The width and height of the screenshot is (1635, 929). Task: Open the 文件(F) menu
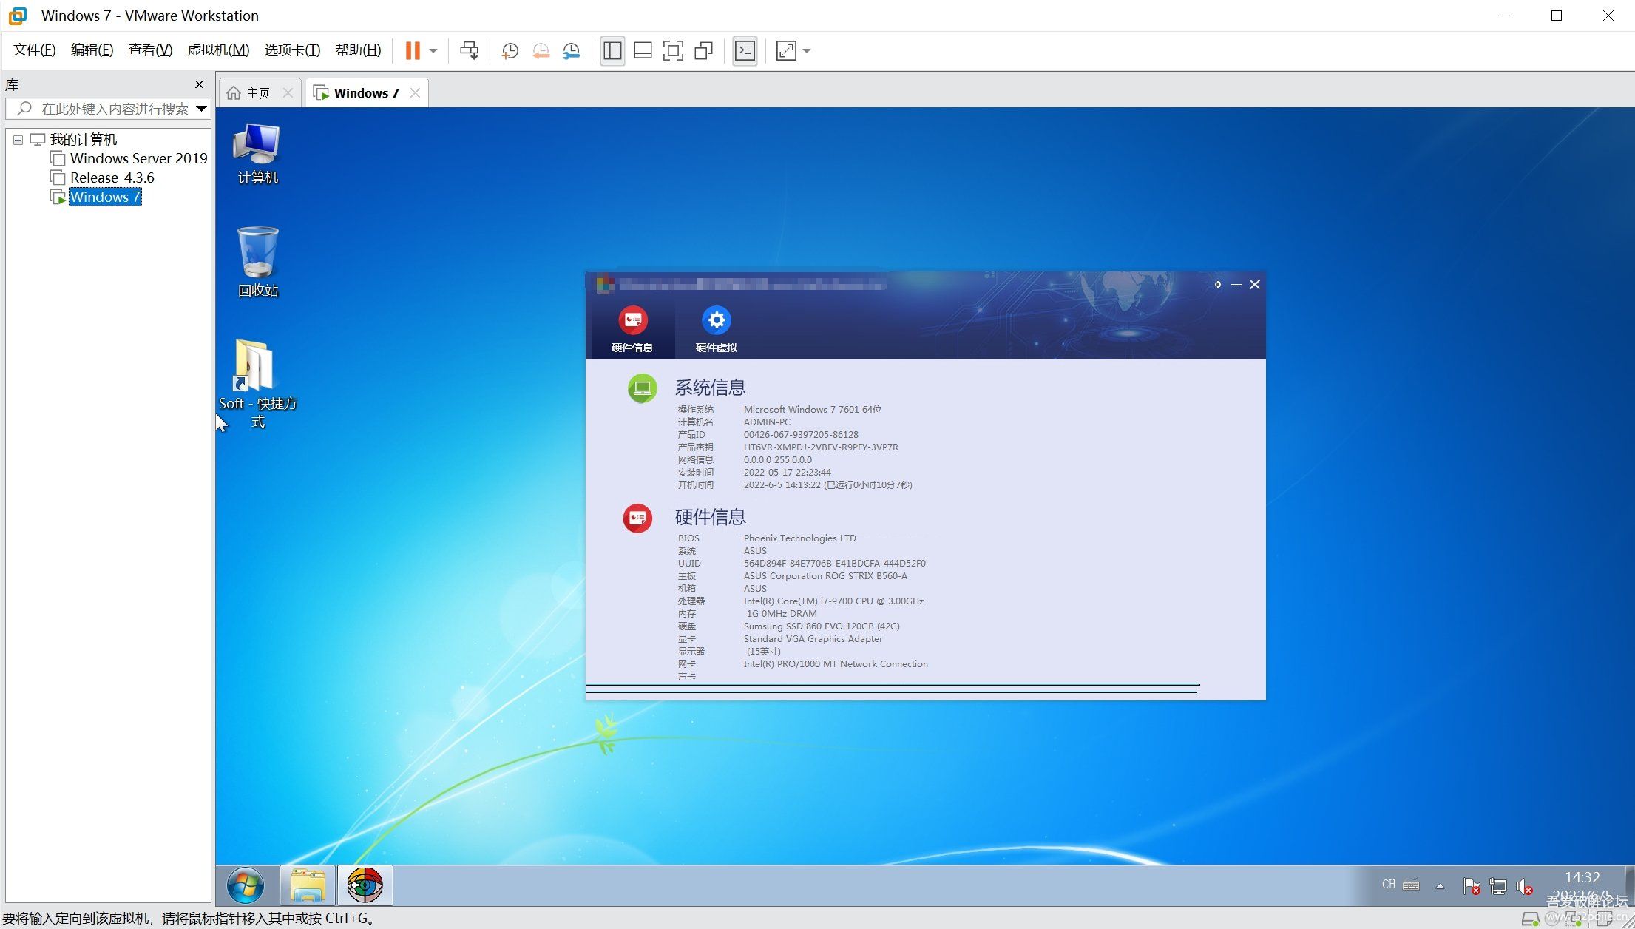pos(35,50)
